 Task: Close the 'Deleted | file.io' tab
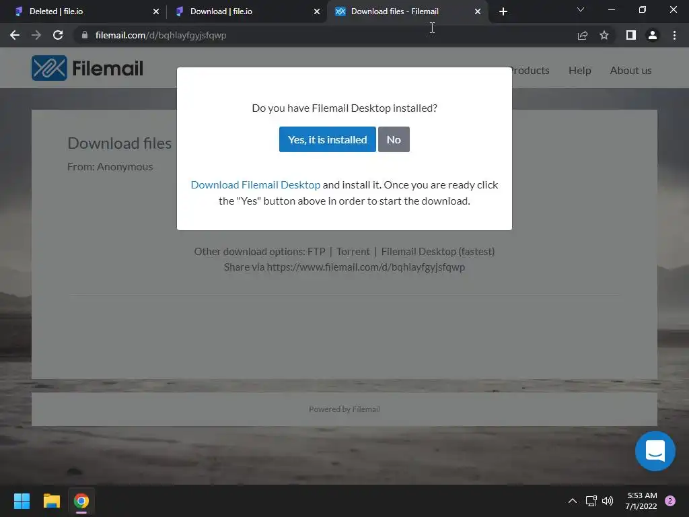(156, 11)
